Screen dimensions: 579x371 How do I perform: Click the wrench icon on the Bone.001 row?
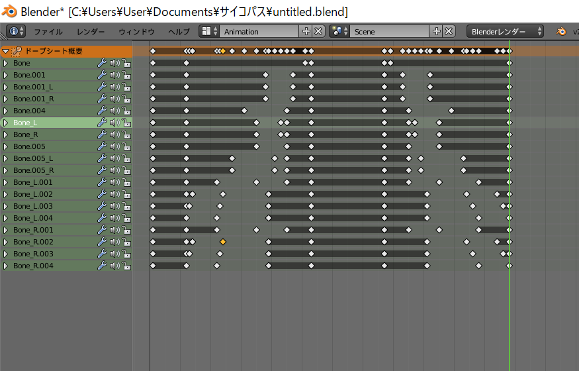tap(102, 75)
